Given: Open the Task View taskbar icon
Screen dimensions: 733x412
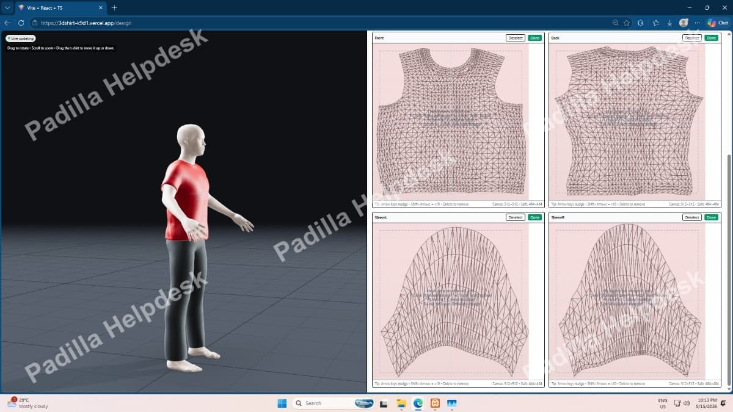Looking at the screenshot, I should pos(384,403).
